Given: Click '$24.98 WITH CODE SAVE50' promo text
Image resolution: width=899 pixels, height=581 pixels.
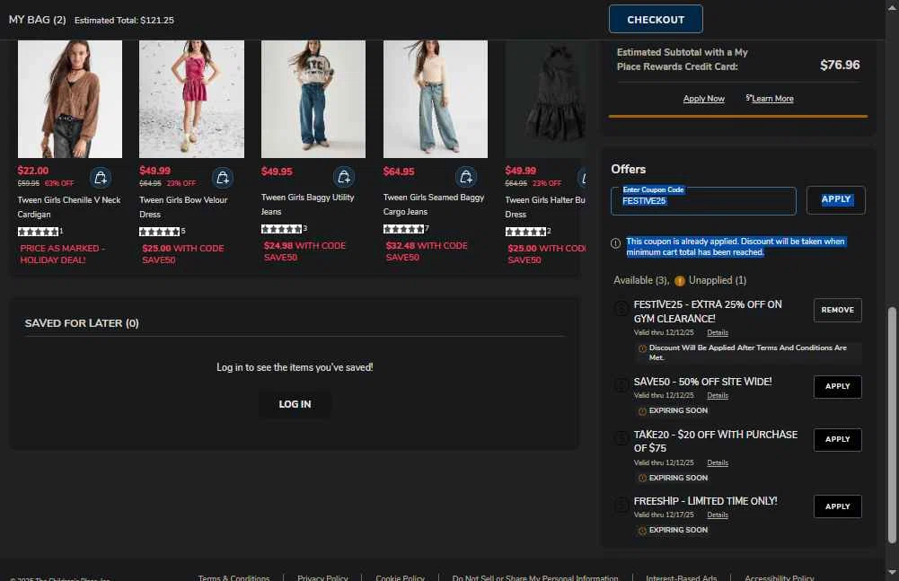Looking at the screenshot, I should (304, 251).
